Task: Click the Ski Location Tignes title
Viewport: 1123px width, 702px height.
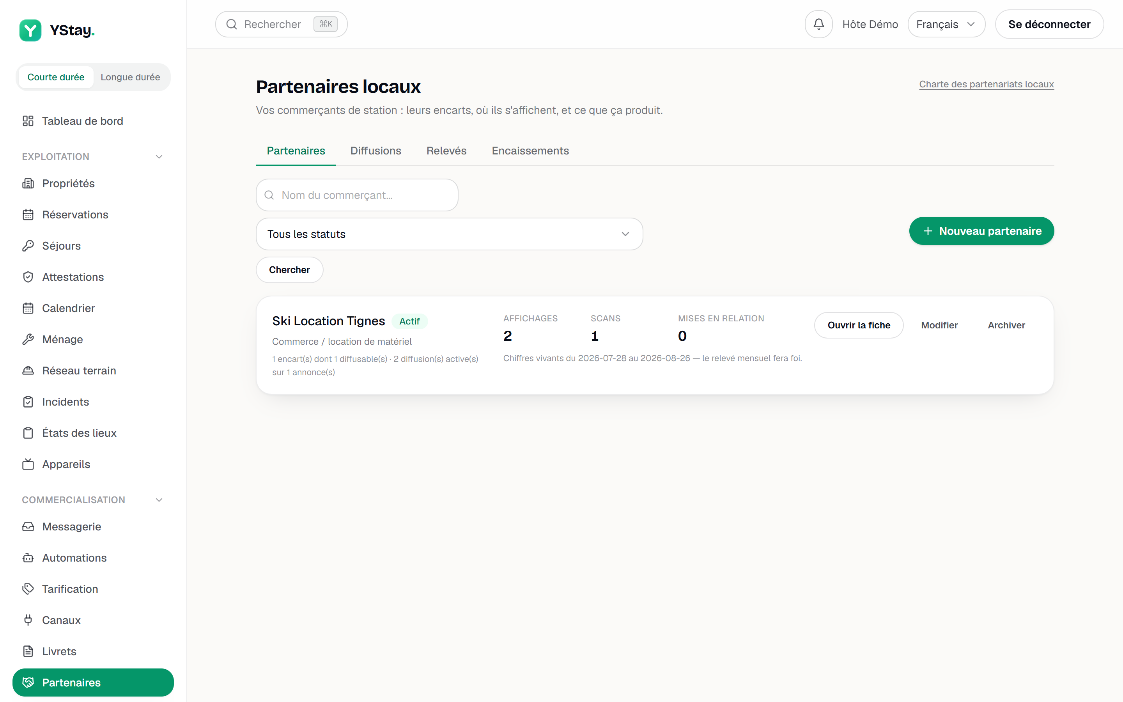Action: tap(329, 321)
